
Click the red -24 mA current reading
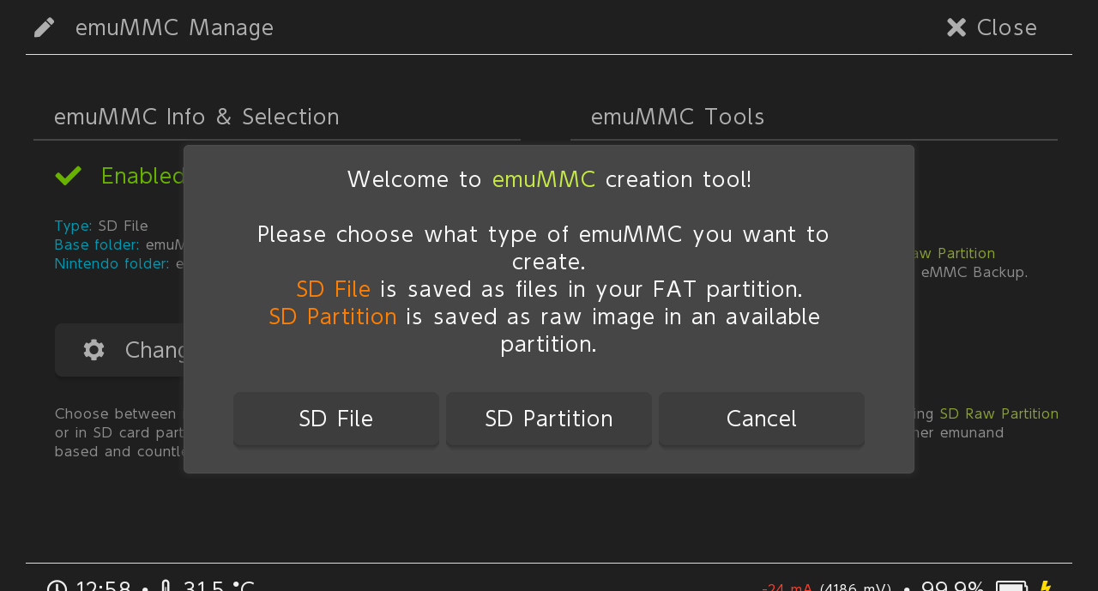pyautogui.click(x=787, y=588)
